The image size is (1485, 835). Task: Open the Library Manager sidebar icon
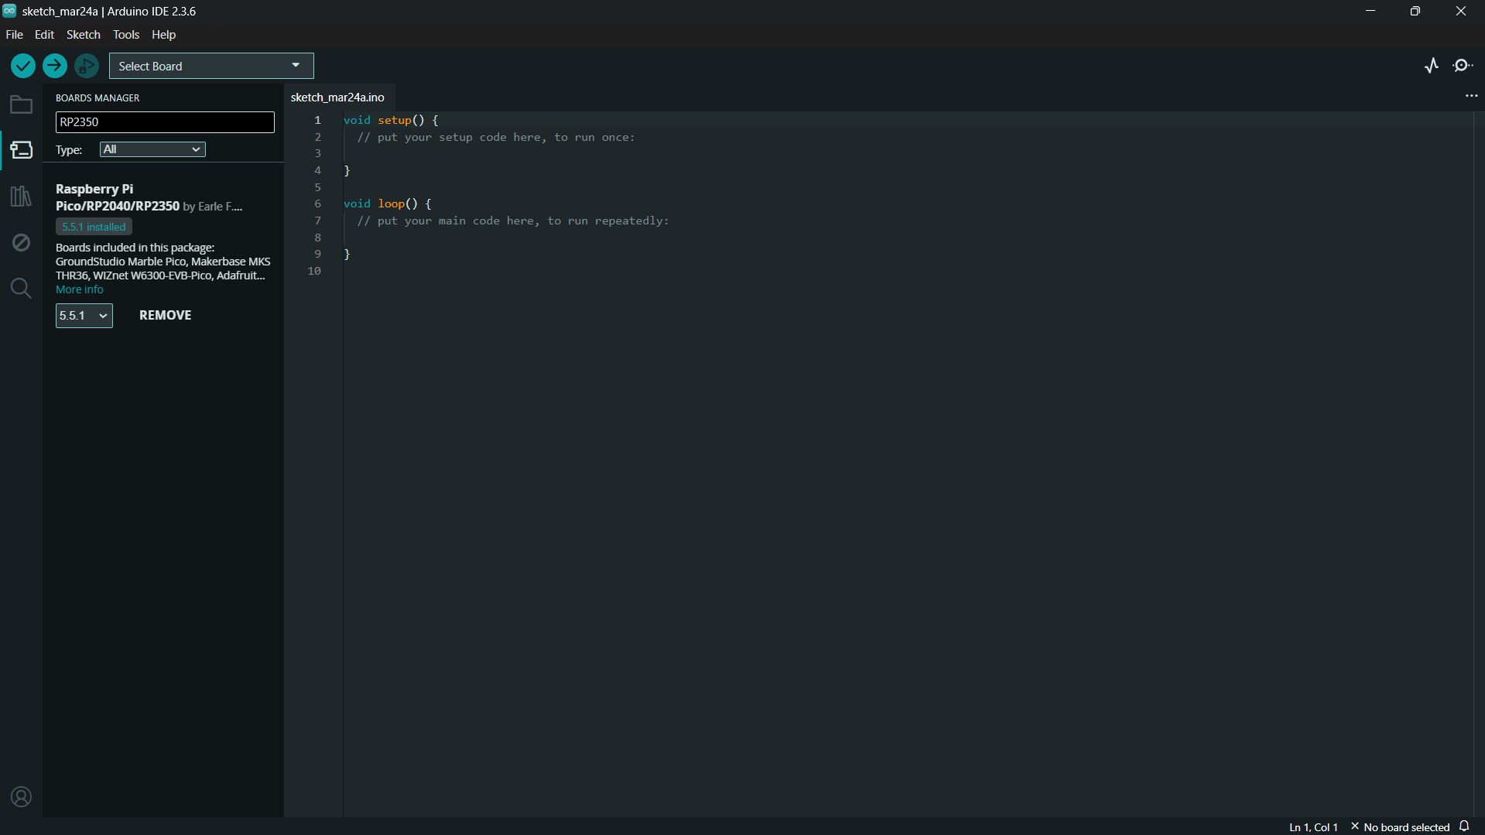pyautogui.click(x=21, y=197)
